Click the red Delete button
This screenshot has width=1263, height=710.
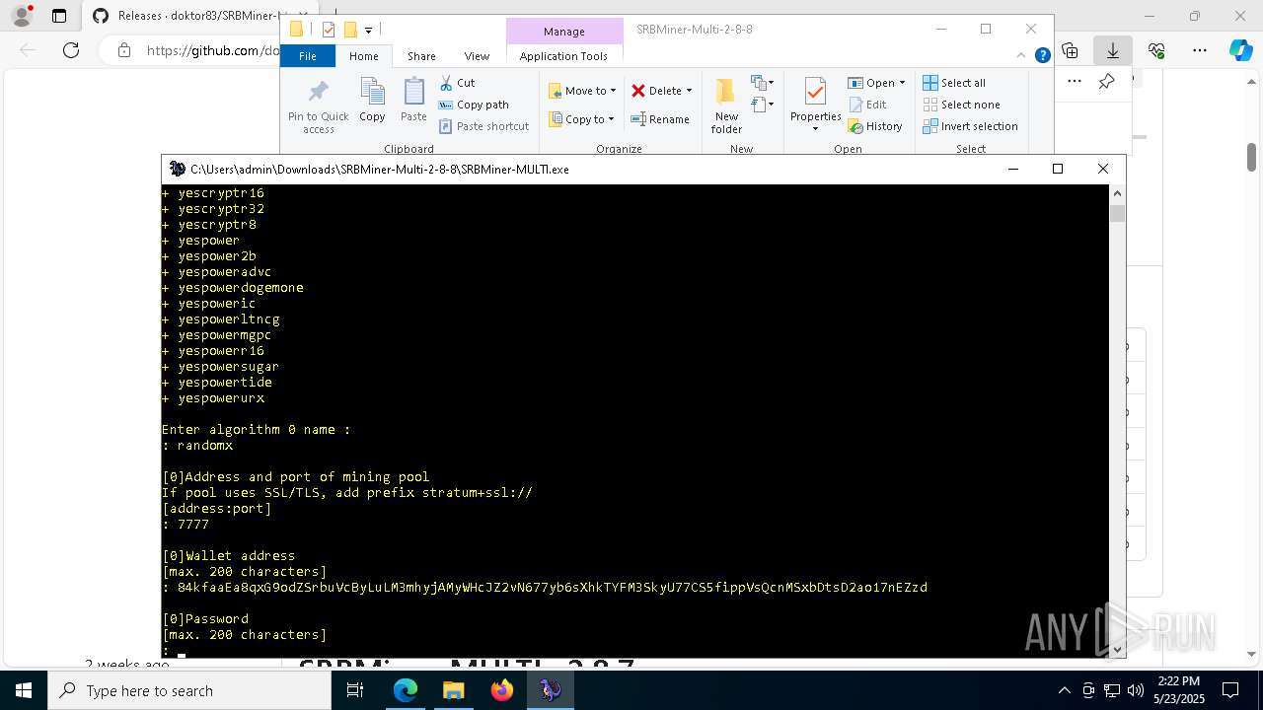[656, 91]
